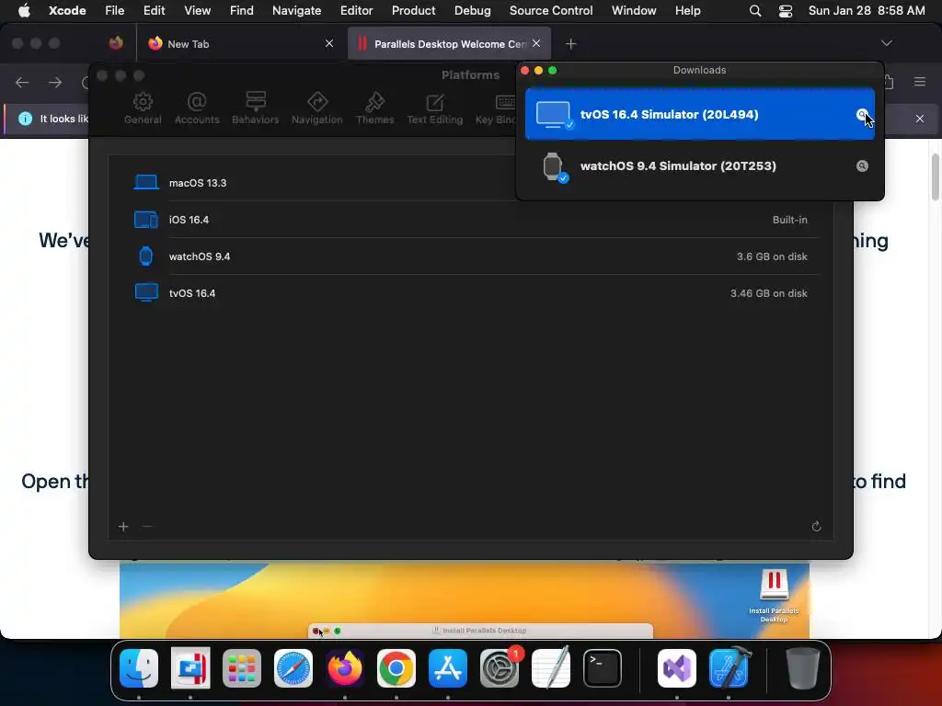The width and height of the screenshot is (942, 706).
Task: Open the Key Bindings settings tab
Action: tap(496, 108)
